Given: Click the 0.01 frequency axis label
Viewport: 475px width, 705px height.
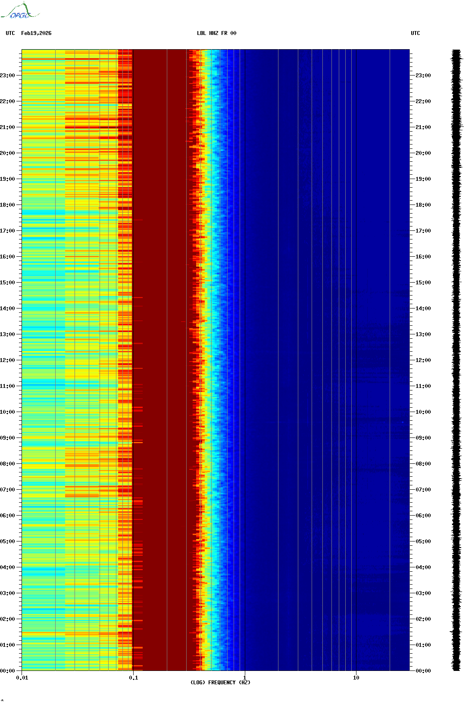Looking at the screenshot, I should [22, 678].
